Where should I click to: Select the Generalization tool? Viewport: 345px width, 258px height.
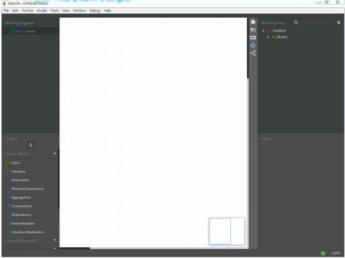pyautogui.click(x=23, y=223)
